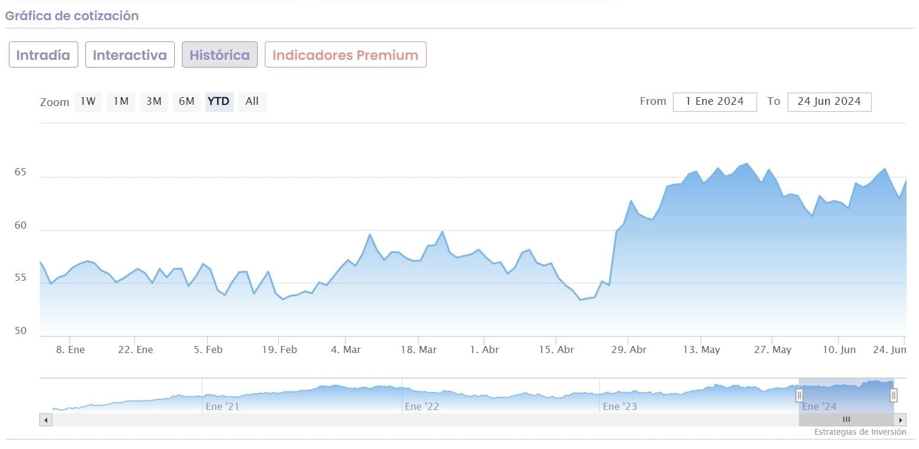Set zoom range to 1W
The height and width of the screenshot is (449, 919).
[x=88, y=101]
